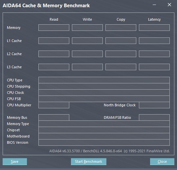The width and height of the screenshot is (177, 170).
Task: Minimize the AIDA64 benchmark window
Action: tap(154, 5)
